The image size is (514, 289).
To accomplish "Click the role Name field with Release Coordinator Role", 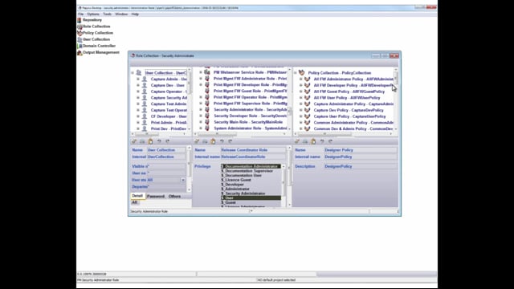I will [253, 150].
